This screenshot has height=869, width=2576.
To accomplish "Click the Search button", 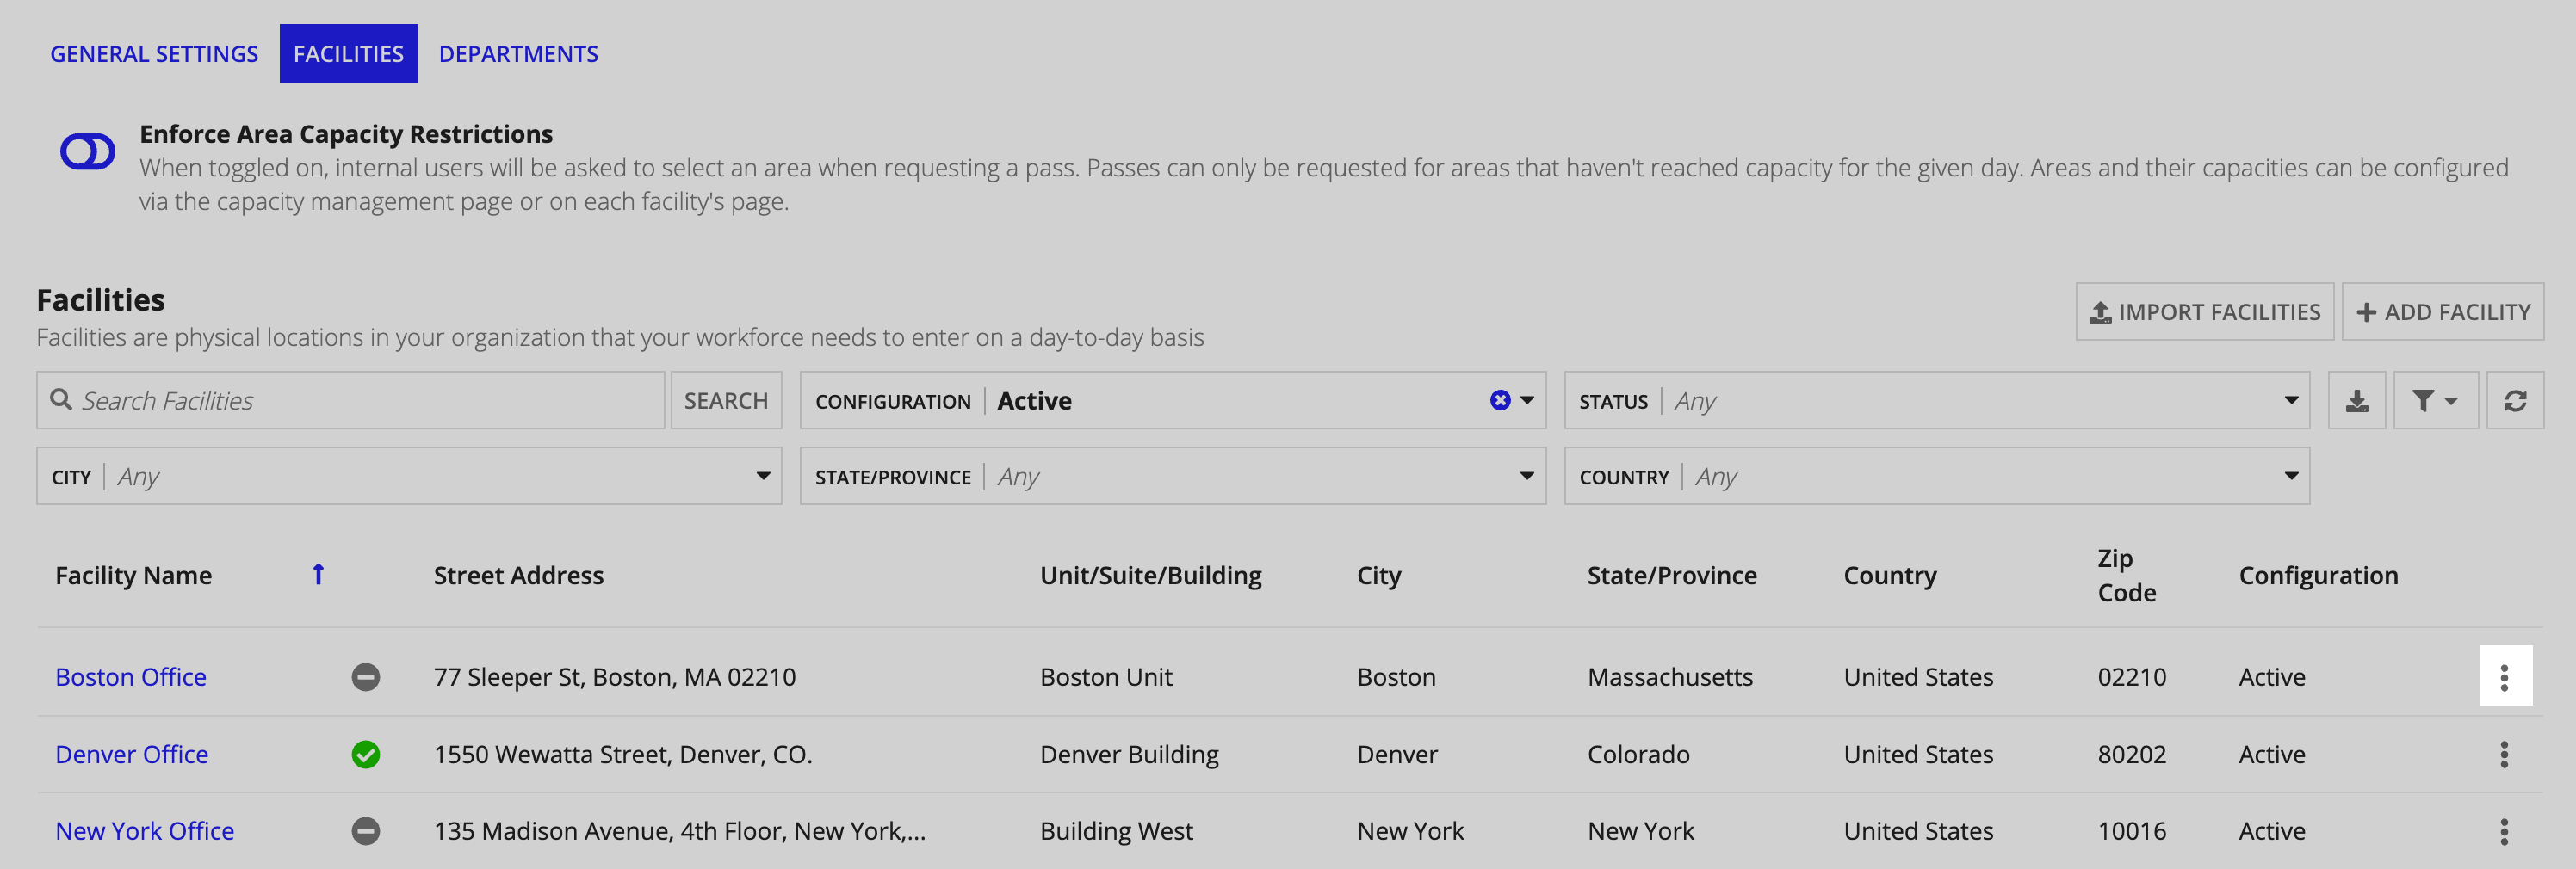I will (726, 401).
